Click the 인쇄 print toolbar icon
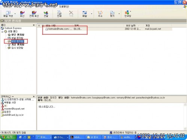Viewport: 187px width, 140px height. point(59,14)
